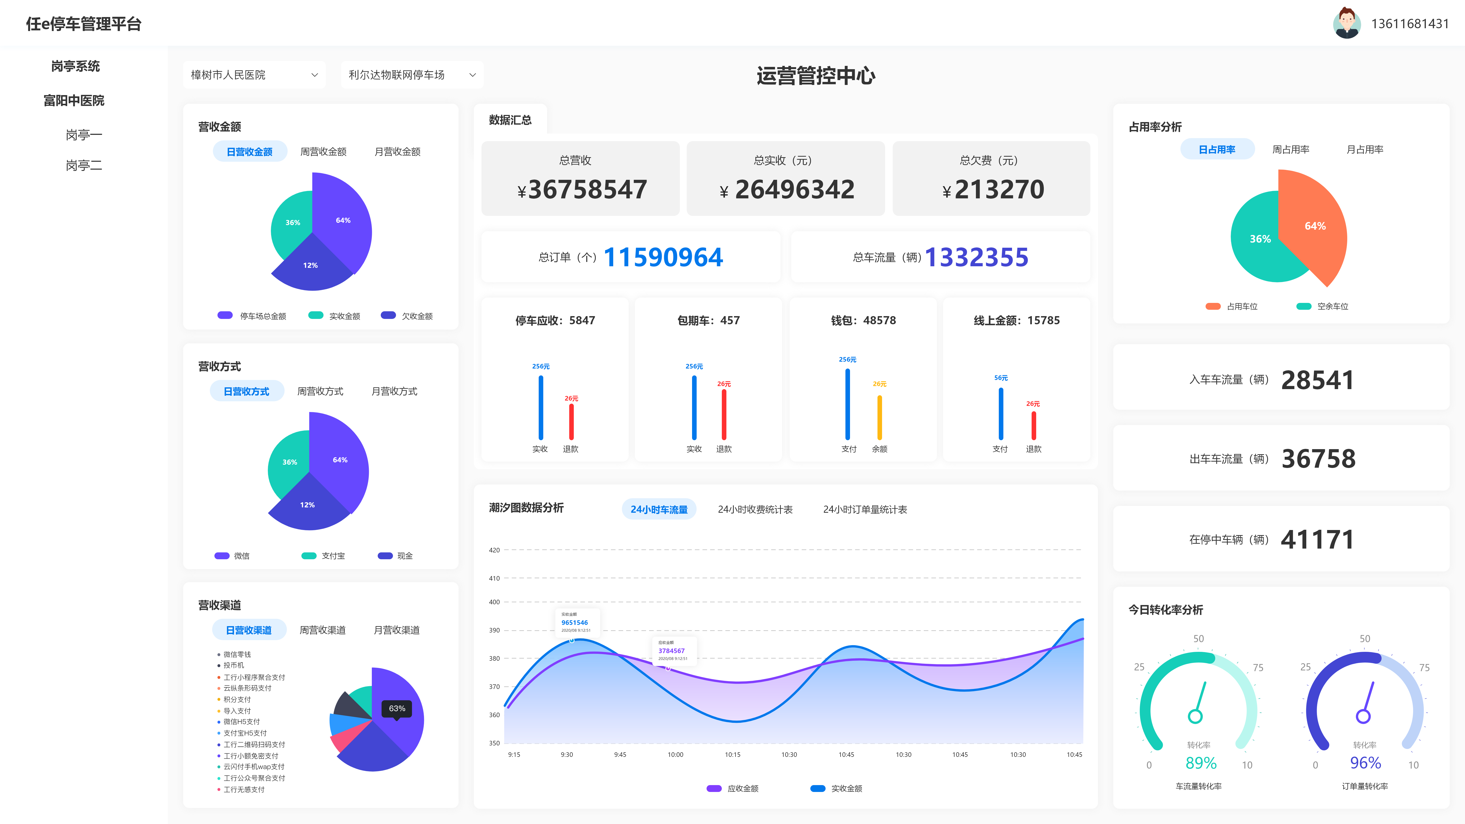Open the 利尔达物联网停车场 dropdown
Screen dimensions: 1465x824
point(412,75)
